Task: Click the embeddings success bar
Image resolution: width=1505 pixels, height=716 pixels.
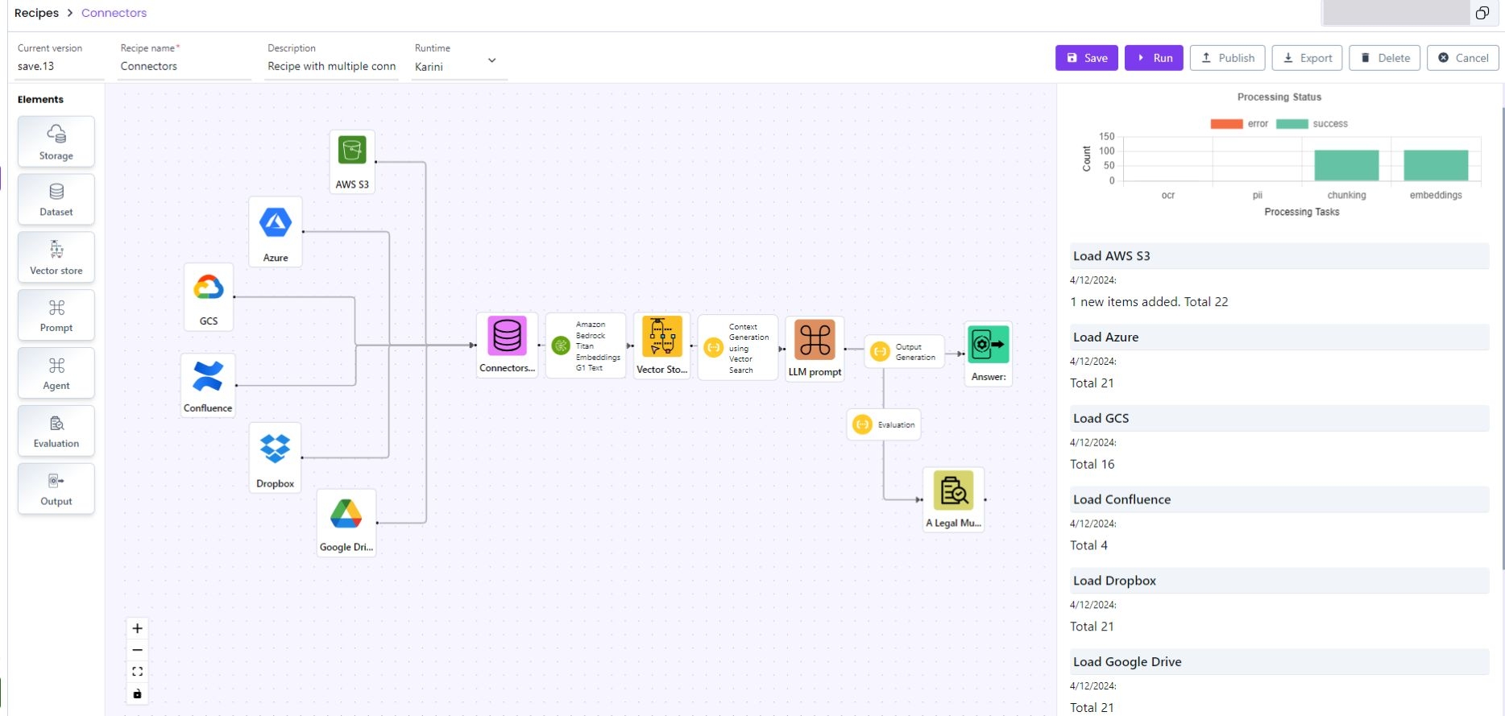Action: (1436, 166)
